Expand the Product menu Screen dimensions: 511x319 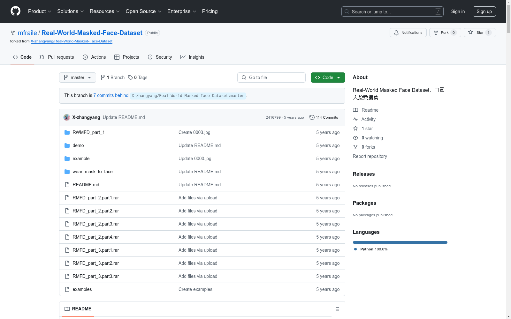(40, 11)
